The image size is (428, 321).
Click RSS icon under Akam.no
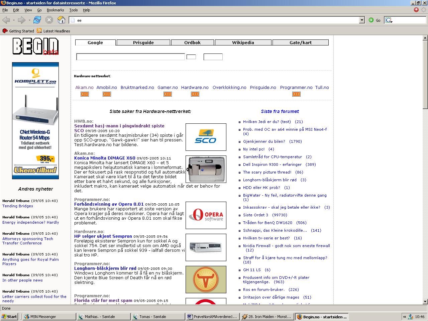tap(85, 94)
